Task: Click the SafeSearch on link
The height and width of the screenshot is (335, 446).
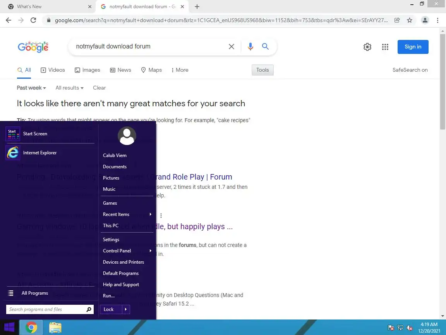Action: pyautogui.click(x=410, y=70)
